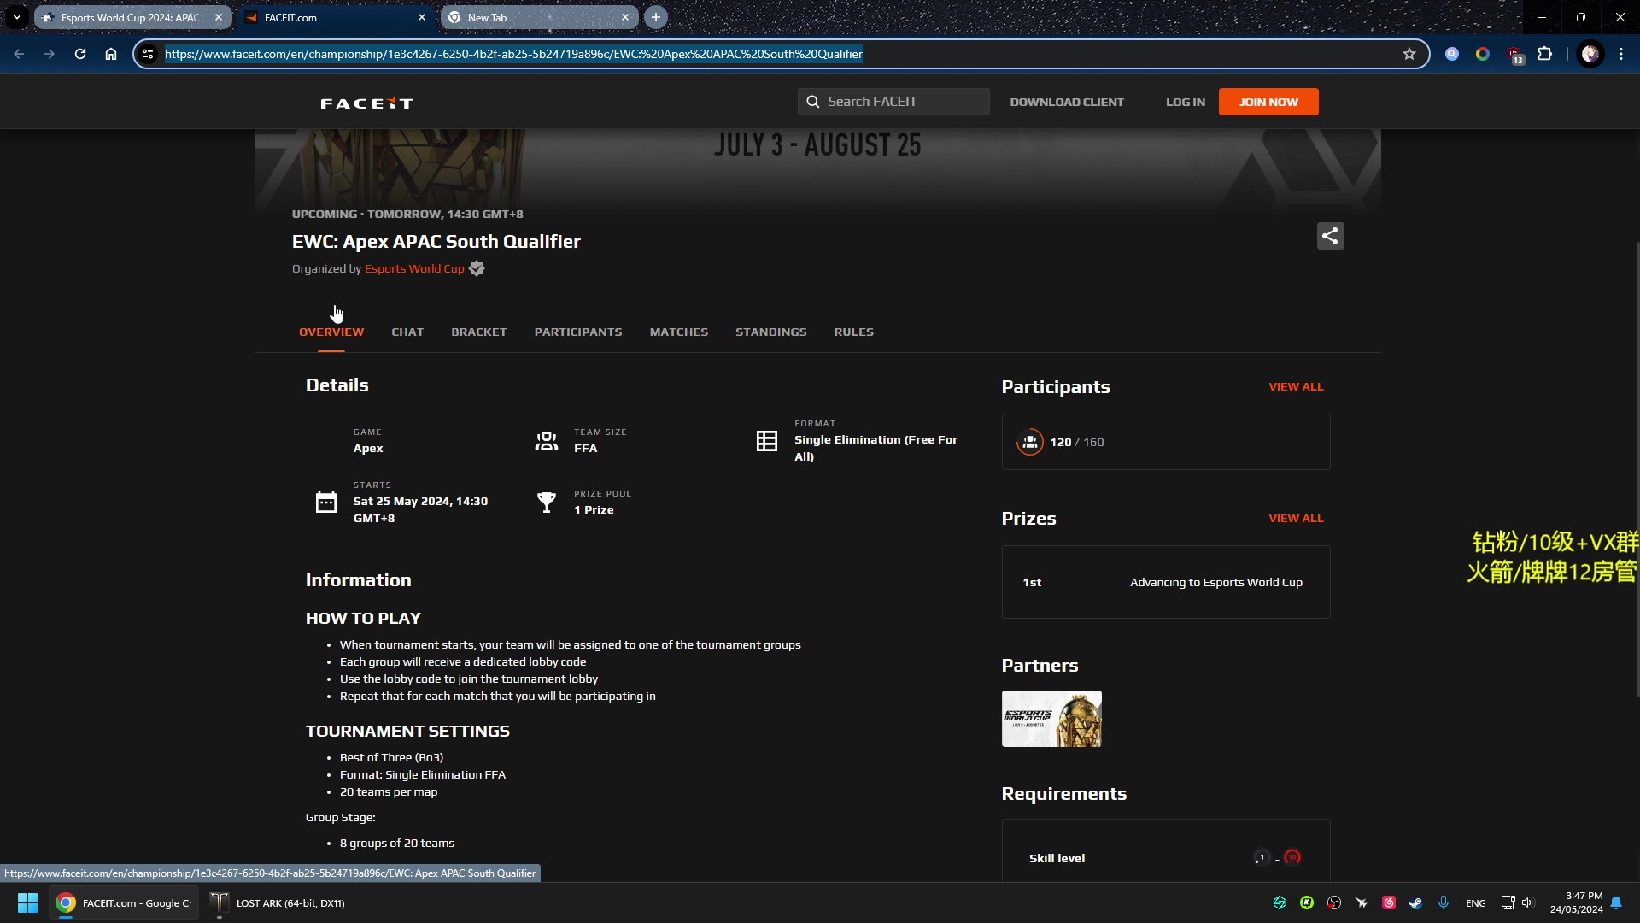Click the JOIN NOW button

point(1268,102)
